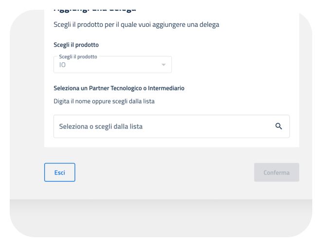Image resolution: width=322 pixels, height=247 pixels.
Task: Click the bold 'Scegli il prodotto' section heading
Action: point(76,45)
